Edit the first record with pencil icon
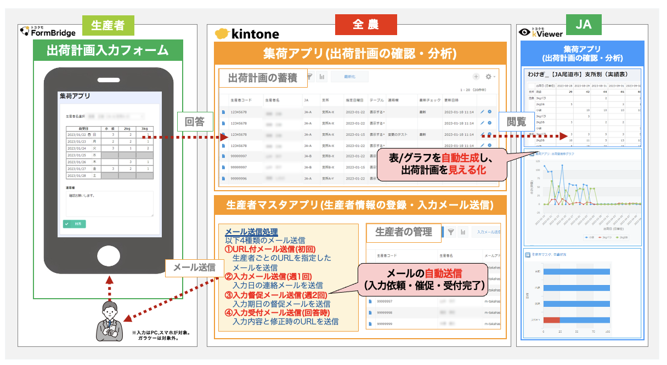This screenshot has width=667, height=365. pos(482,112)
